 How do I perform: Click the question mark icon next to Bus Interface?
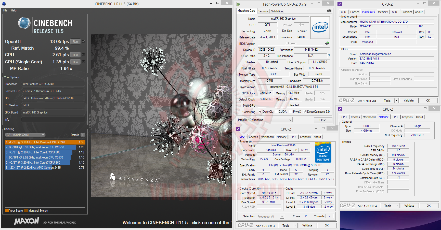[x=329, y=56]
